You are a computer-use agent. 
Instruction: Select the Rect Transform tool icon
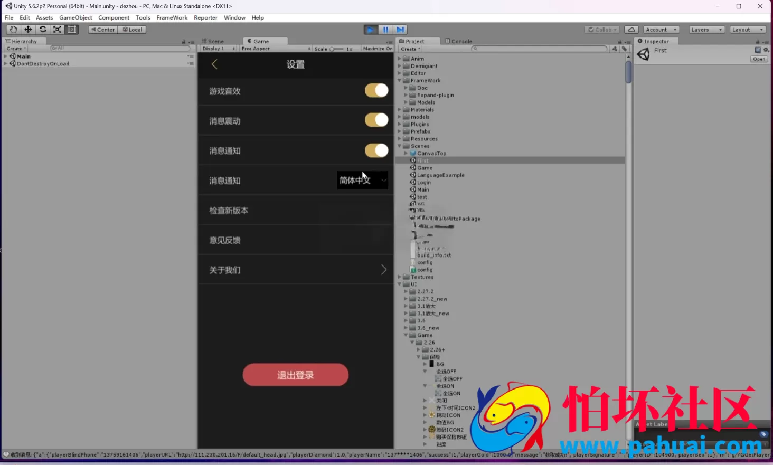72,30
